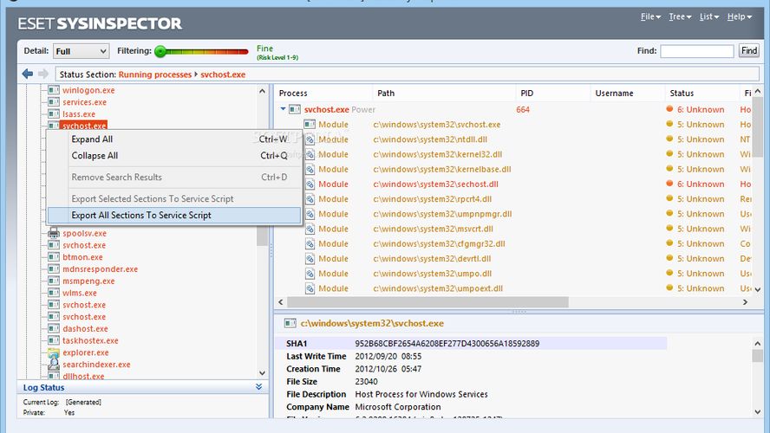
Task: Open the File menu
Action: click(650, 16)
